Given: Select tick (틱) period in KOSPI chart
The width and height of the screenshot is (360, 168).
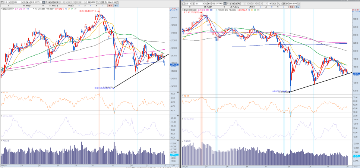Looking at the screenshot, I should (x=58, y=2).
